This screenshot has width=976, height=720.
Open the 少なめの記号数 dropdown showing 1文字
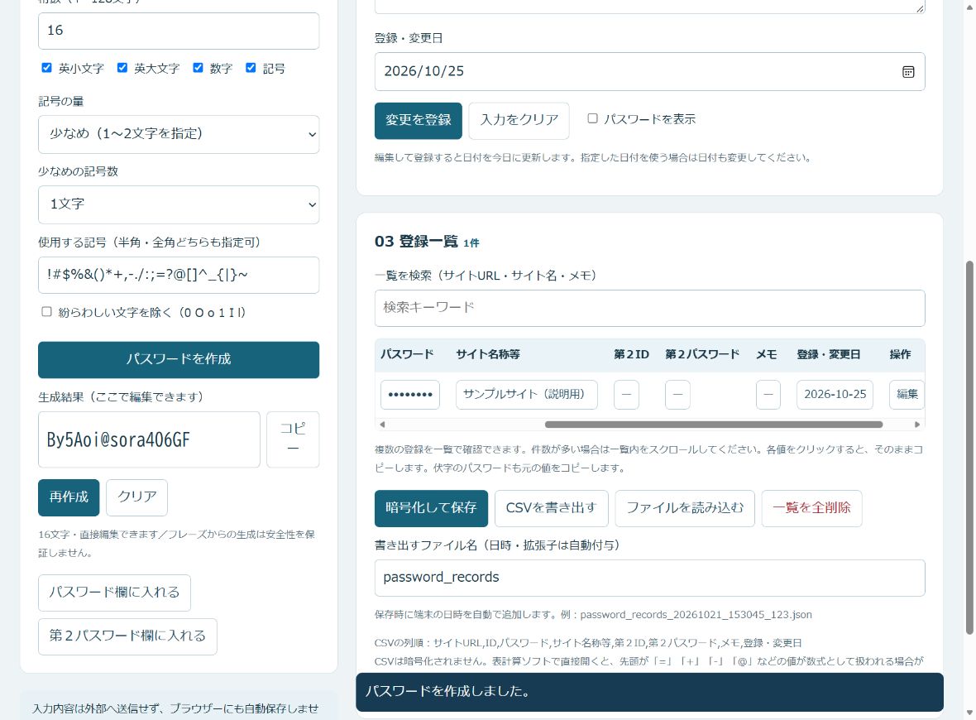[179, 204]
